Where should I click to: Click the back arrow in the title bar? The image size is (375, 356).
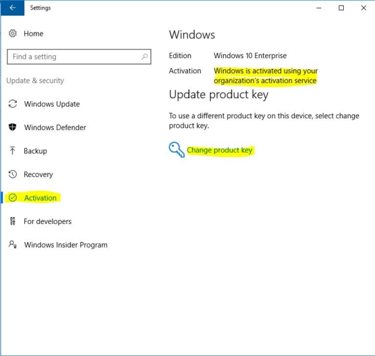[12, 8]
